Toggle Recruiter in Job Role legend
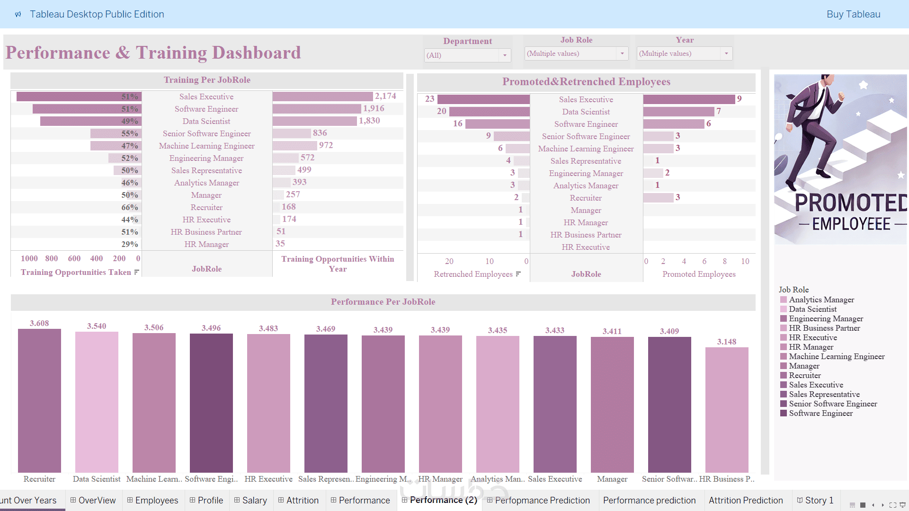The width and height of the screenshot is (909, 511). (x=804, y=375)
